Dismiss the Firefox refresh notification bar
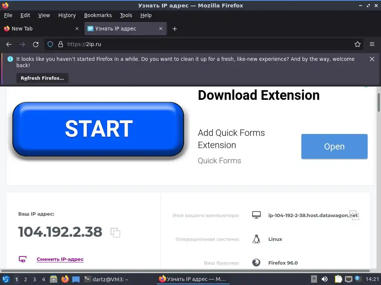Viewport: 381px width, 285px height. click(372, 59)
